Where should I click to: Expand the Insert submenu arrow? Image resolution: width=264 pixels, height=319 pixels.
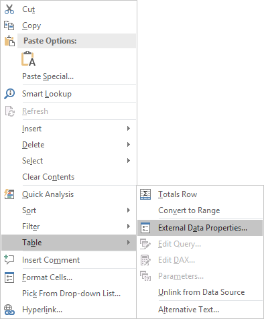[x=129, y=129]
